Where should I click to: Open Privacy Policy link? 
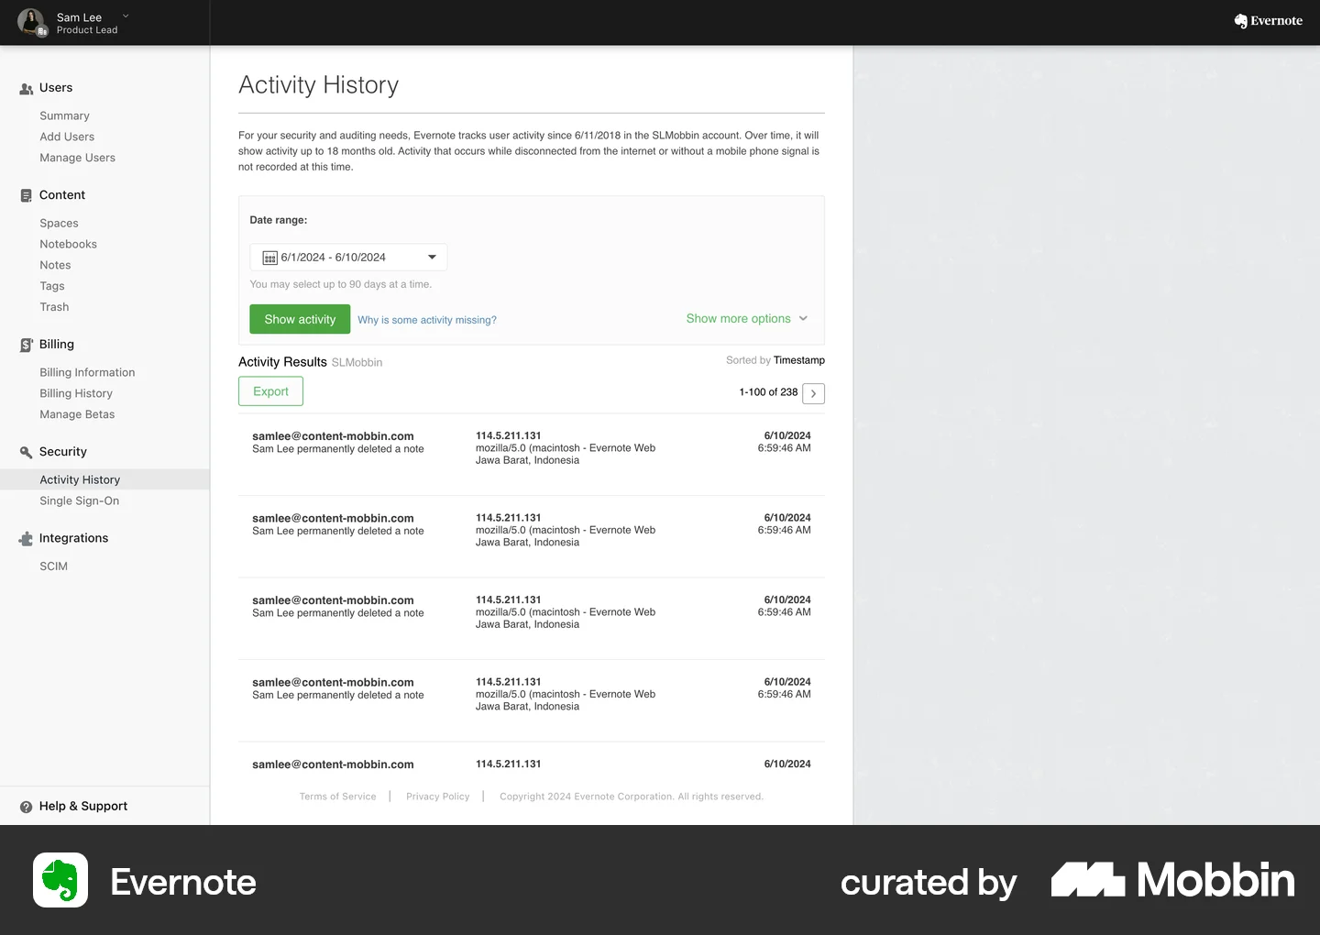click(438, 797)
